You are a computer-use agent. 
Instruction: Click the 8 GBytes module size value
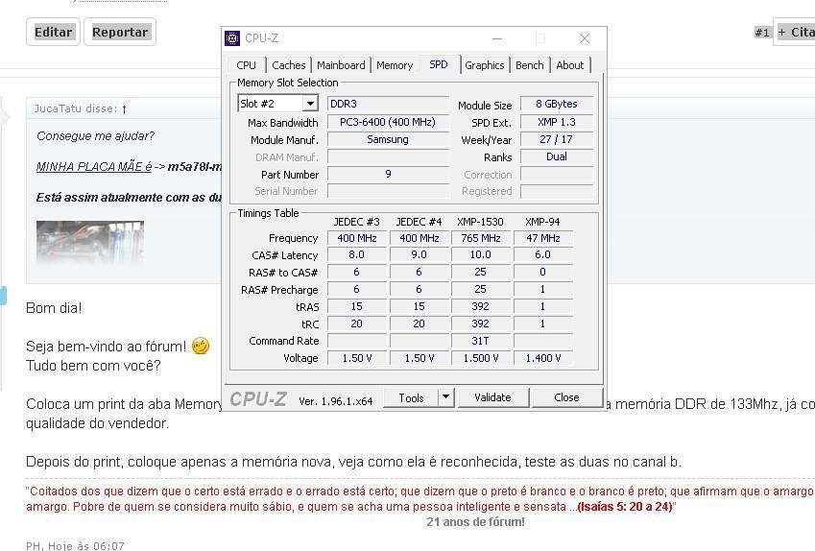click(x=557, y=104)
